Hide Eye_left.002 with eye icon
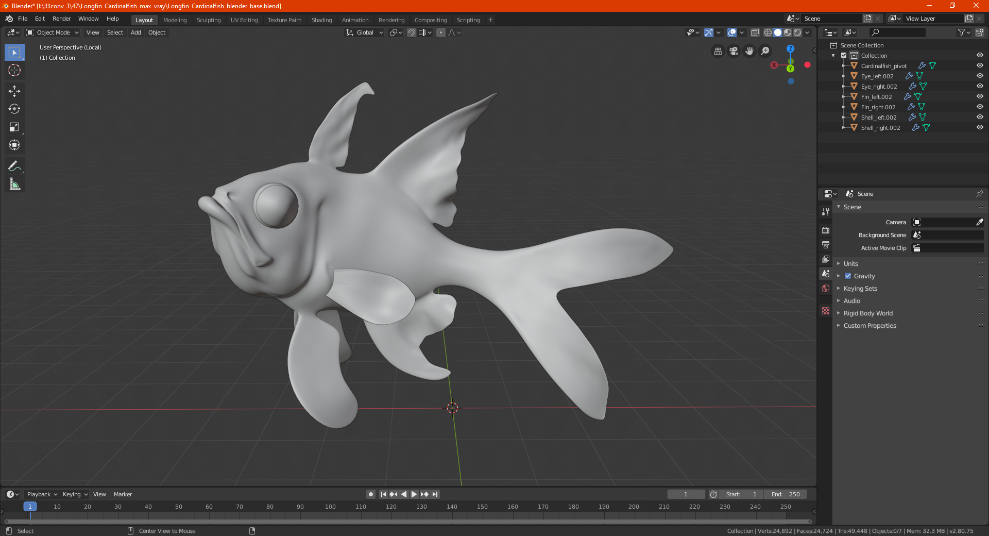The height and width of the screenshot is (536, 989). coord(980,76)
